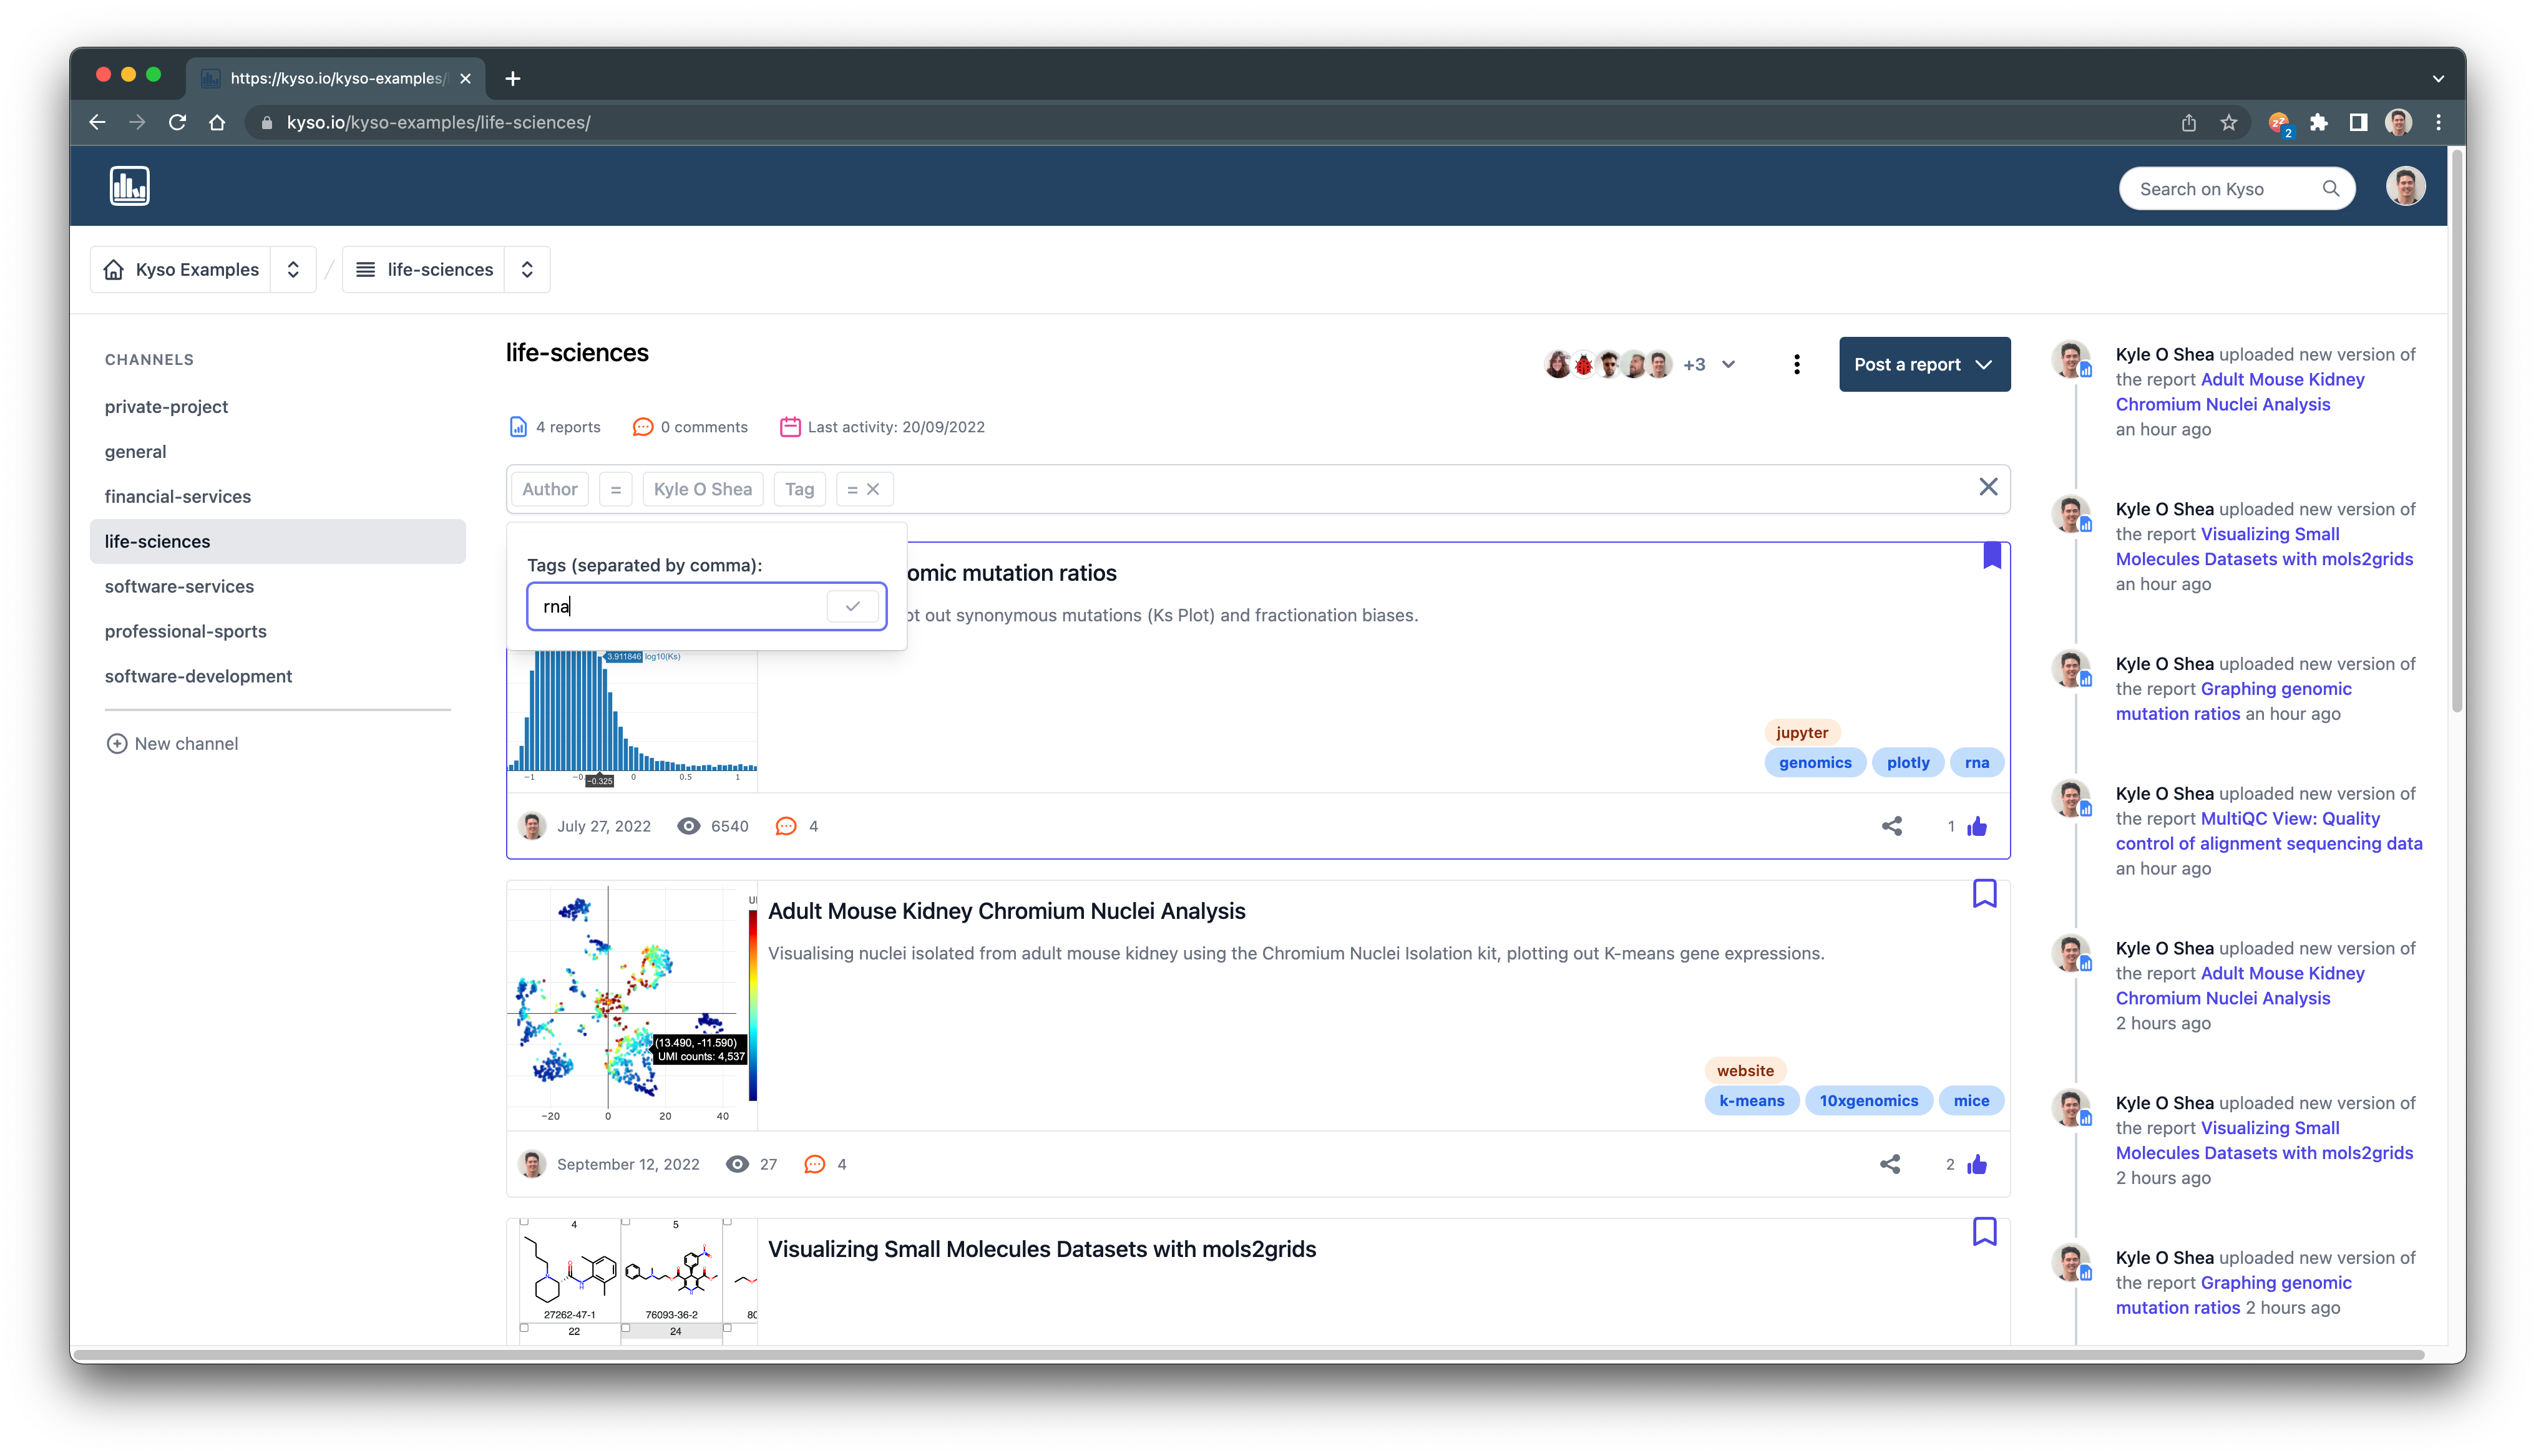This screenshot has width=2536, height=1456.
Task: Open Chrome three-dot menu
Action: (x=2439, y=122)
